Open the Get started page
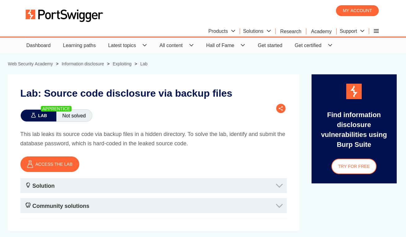 [x=270, y=45]
